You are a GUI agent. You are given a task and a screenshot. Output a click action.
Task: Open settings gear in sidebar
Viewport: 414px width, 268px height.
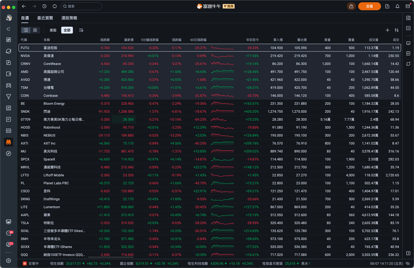point(9,261)
